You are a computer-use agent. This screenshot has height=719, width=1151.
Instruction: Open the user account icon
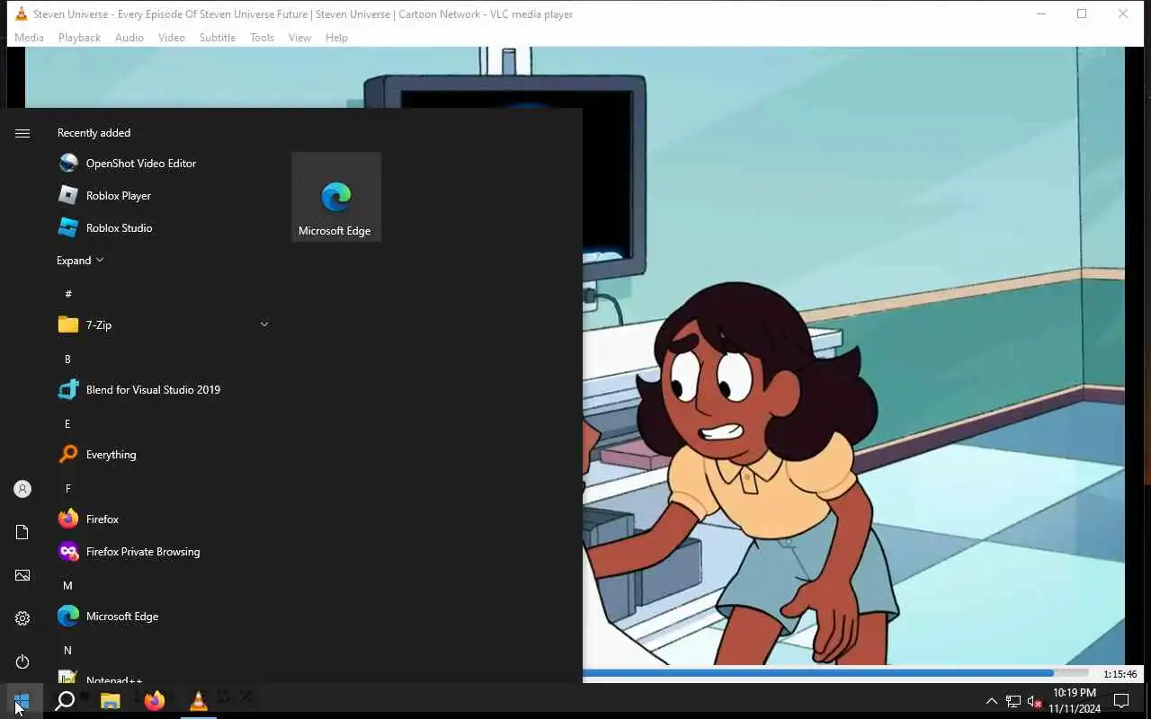coord(22,489)
